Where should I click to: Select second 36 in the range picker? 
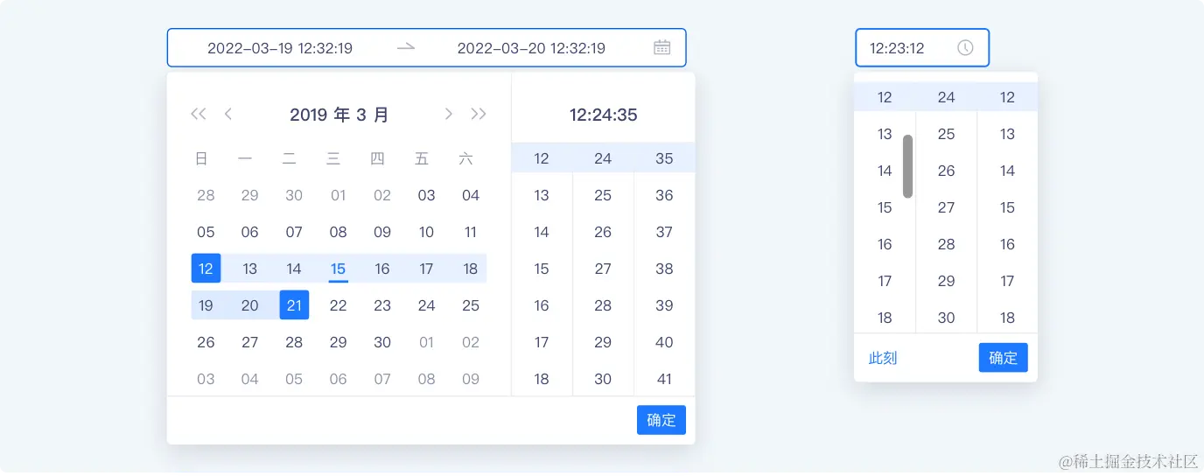(x=664, y=195)
